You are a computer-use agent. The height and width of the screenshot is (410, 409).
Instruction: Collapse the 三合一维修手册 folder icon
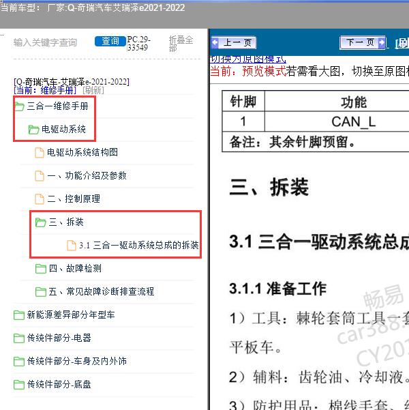pos(19,106)
